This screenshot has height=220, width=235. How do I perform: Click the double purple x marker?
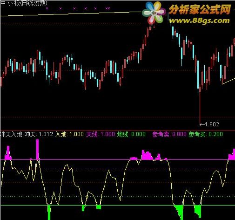107,8
